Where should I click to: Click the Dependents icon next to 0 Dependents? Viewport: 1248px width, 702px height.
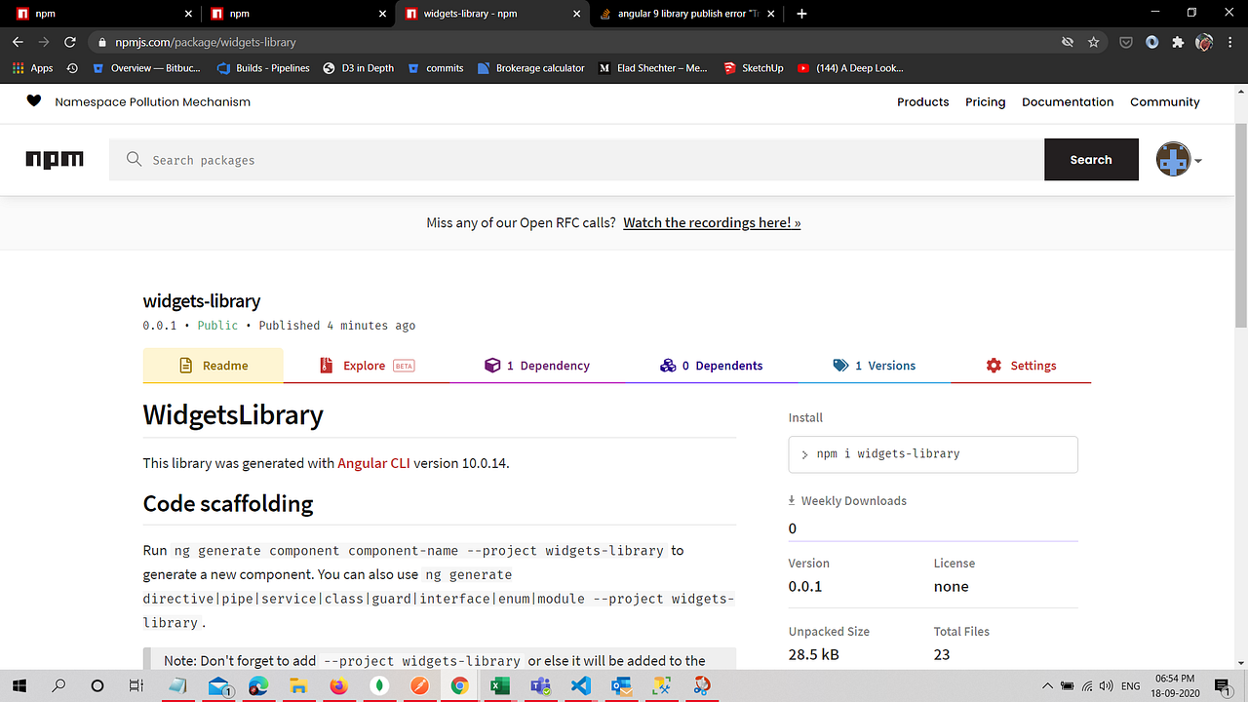669,365
